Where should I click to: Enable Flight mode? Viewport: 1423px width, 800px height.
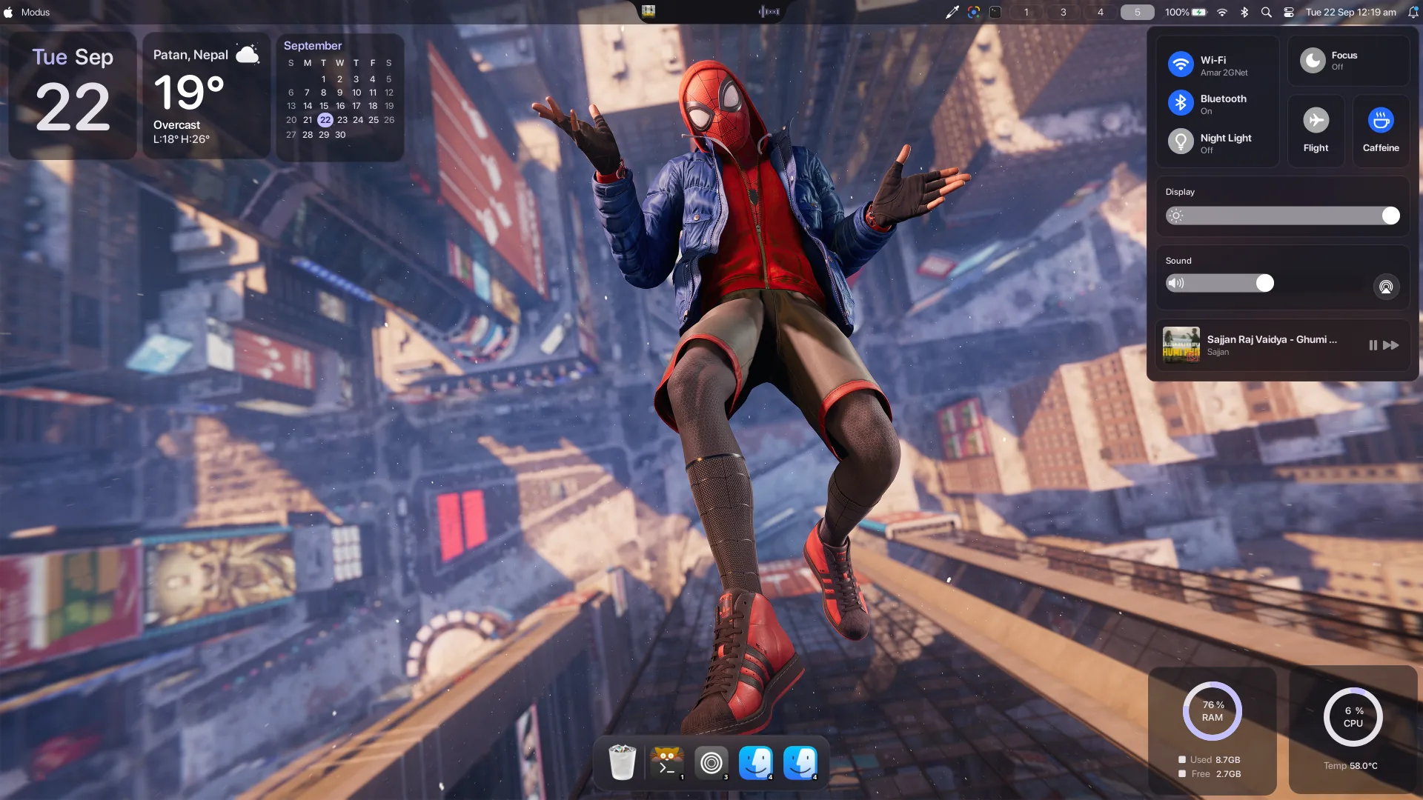tap(1316, 130)
